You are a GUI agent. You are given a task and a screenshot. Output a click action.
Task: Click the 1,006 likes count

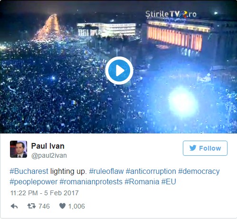[76, 206]
